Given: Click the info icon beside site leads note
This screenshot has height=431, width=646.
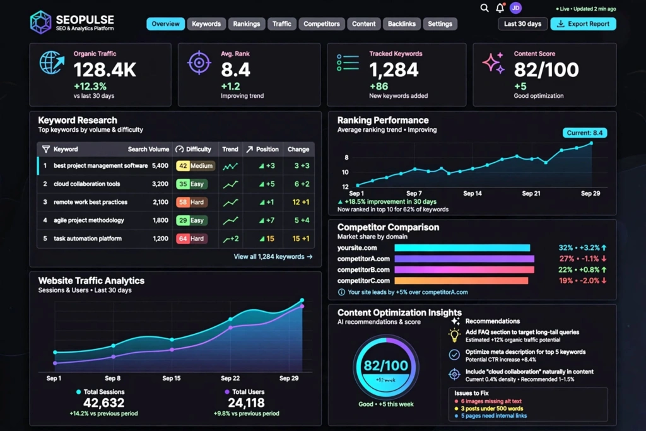Looking at the screenshot, I should pyautogui.click(x=341, y=292).
